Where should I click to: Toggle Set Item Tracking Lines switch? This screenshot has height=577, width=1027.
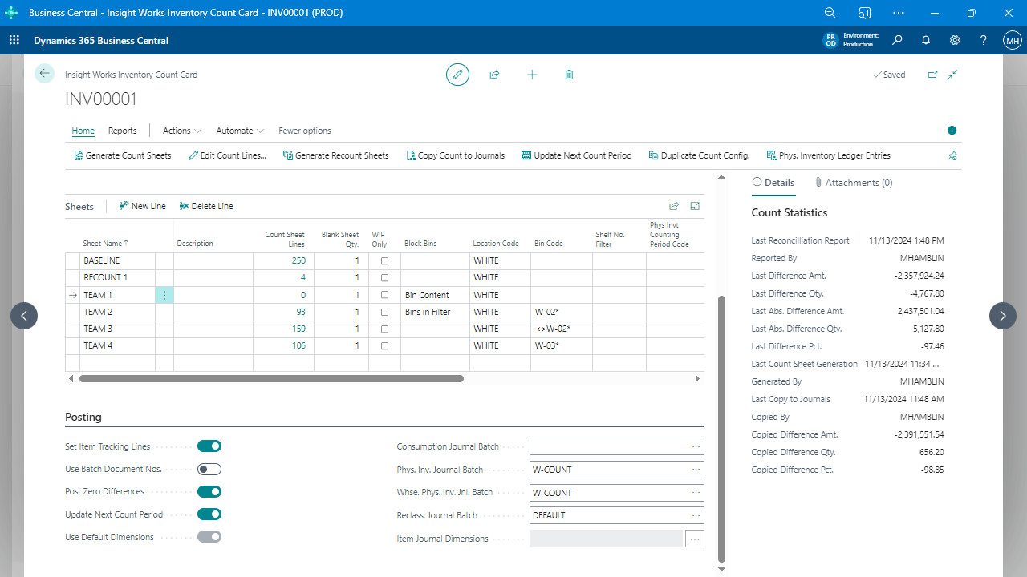coord(209,446)
